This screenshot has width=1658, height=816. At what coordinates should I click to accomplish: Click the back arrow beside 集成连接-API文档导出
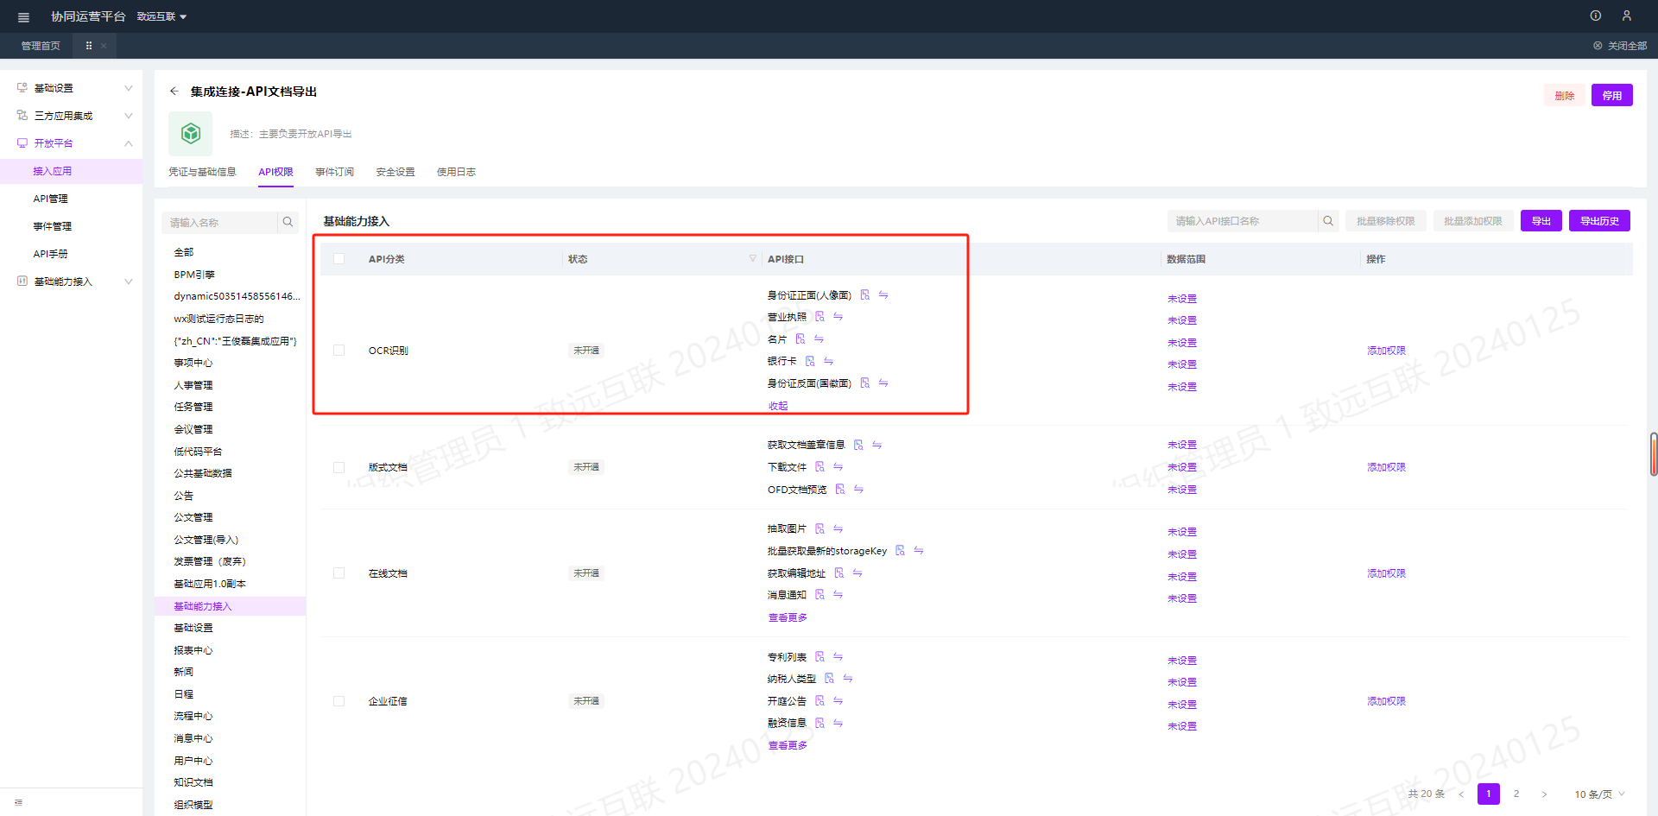(x=174, y=92)
